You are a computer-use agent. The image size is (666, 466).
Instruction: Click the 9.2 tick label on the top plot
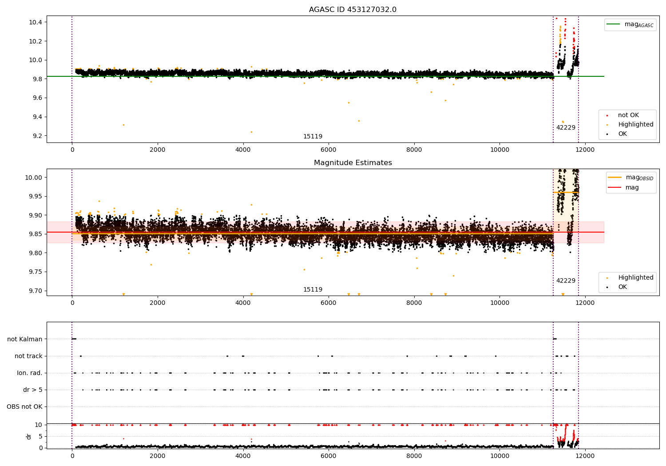(37, 136)
